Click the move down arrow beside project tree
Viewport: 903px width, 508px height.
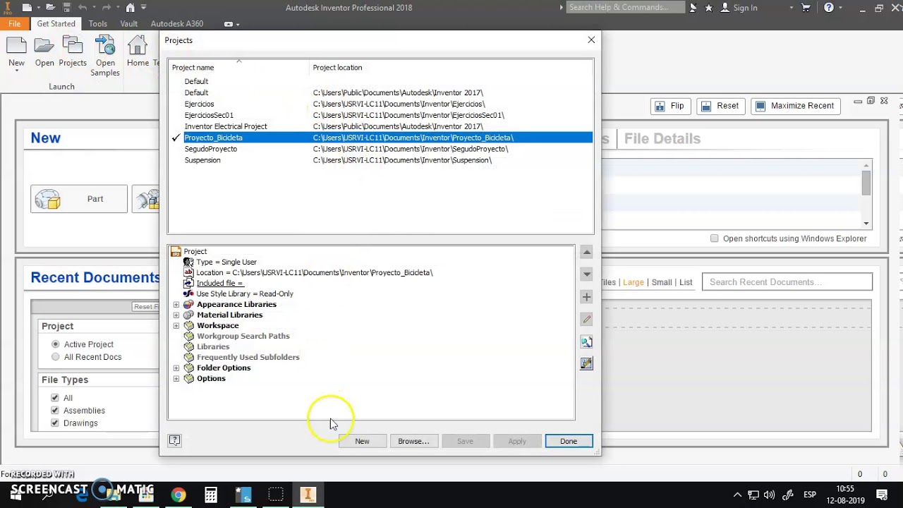tap(586, 274)
